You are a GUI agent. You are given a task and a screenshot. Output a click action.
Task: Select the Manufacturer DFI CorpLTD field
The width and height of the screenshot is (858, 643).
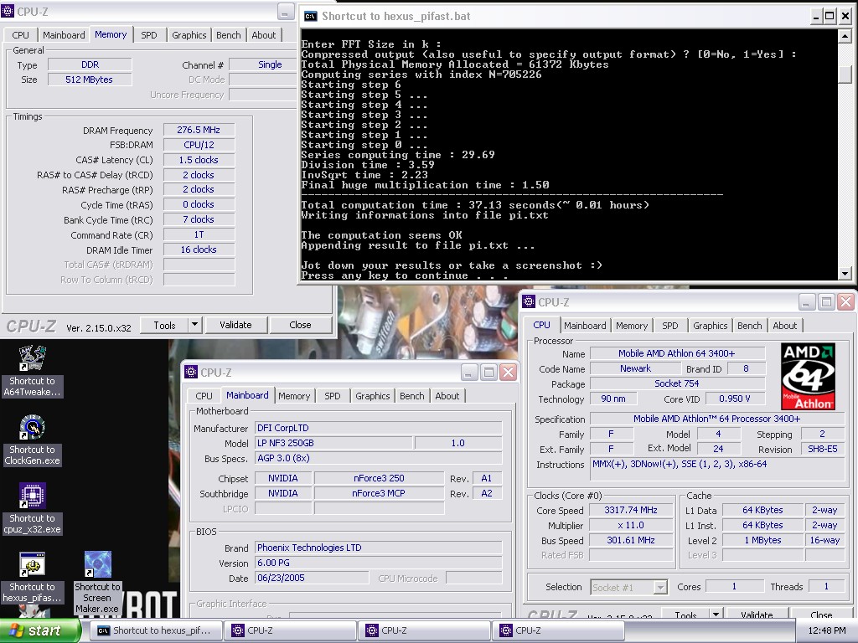point(378,428)
